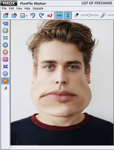Image resolution: width=114 pixels, height=150 pixels.
Task: Open the View menu
Action: pyautogui.click(x=19, y=8)
